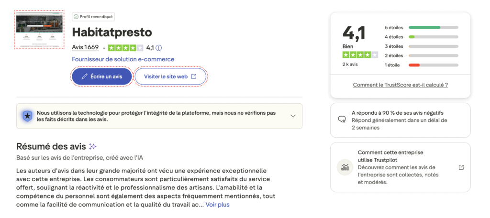Screen dimensions: 490x218
Task: Click the star rating next to Avis 1669
Action: tap(126, 48)
